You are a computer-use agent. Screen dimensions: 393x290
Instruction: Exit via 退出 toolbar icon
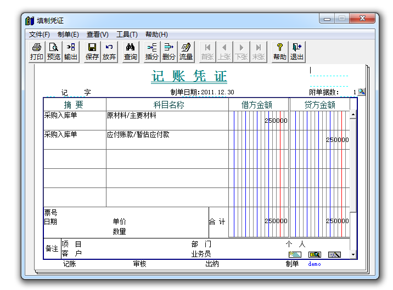pyautogui.click(x=297, y=51)
